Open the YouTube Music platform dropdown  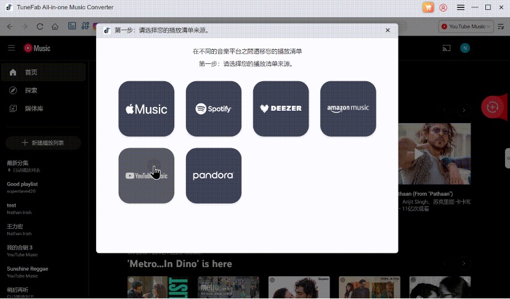click(x=466, y=26)
